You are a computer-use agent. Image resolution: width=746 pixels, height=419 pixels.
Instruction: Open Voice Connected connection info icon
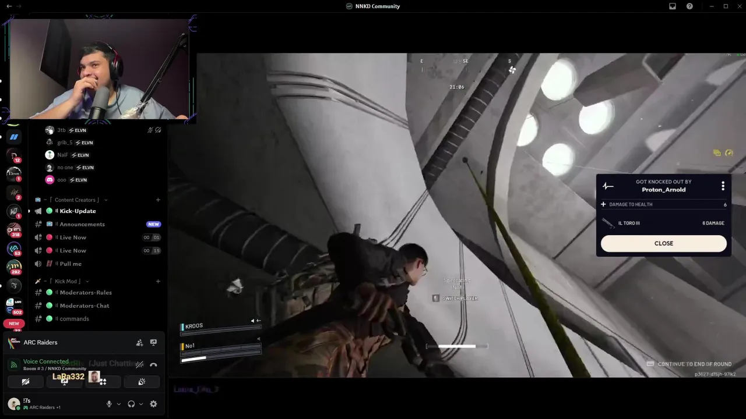coord(14,365)
